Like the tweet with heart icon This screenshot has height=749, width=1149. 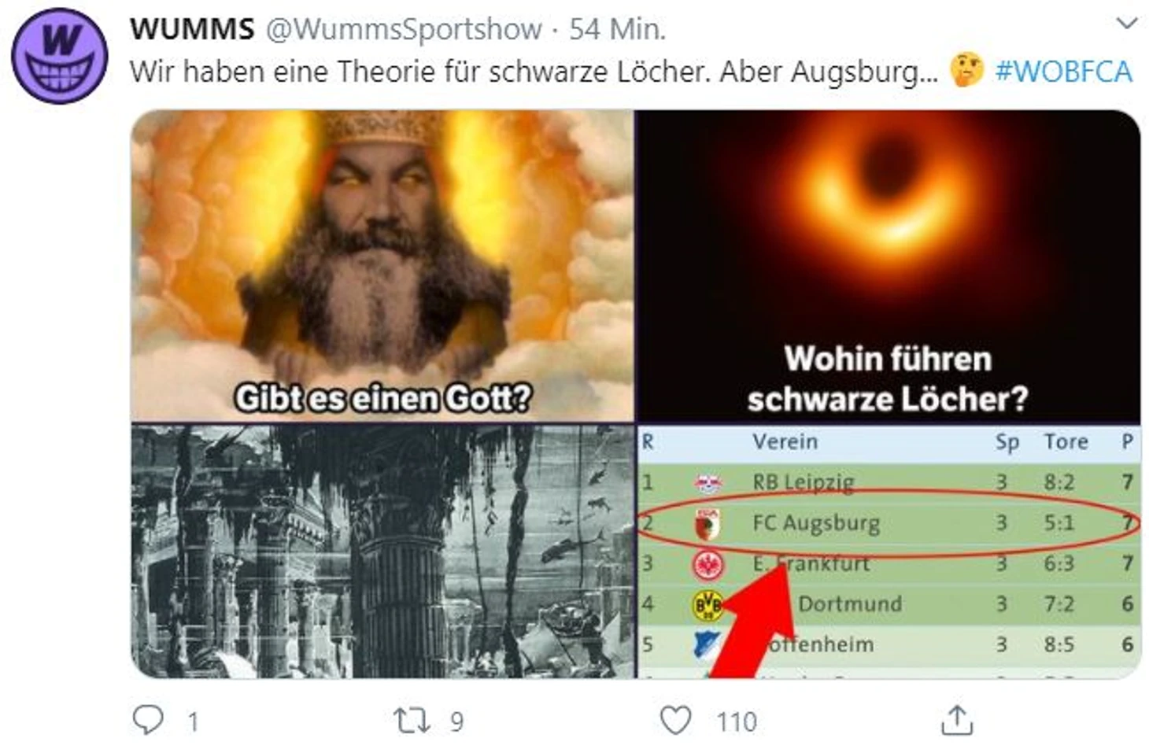[675, 720]
